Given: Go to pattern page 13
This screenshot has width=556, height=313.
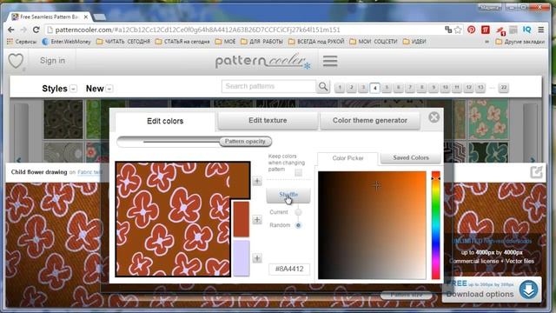Looking at the screenshot, I should (480, 87).
